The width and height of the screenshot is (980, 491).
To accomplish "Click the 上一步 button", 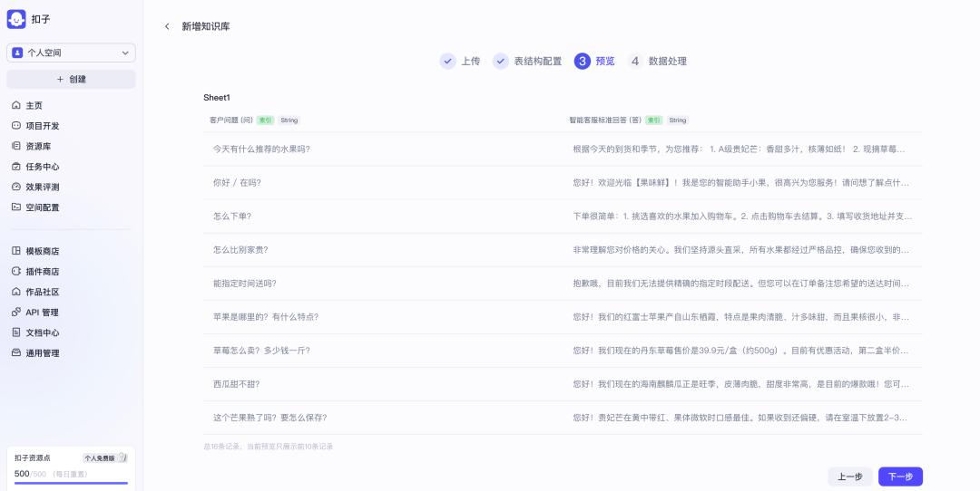I will [x=850, y=477].
